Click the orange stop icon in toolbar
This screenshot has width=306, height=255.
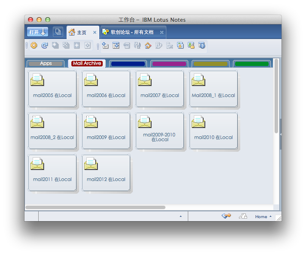34,45
